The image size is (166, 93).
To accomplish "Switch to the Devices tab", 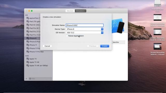I will (70, 11).
